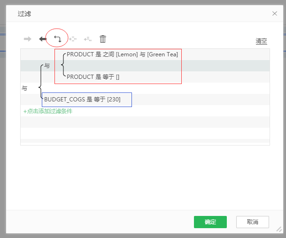The image size is (286, 238).
Task: Click the left arrow outdent icon
Action: (43, 39)
